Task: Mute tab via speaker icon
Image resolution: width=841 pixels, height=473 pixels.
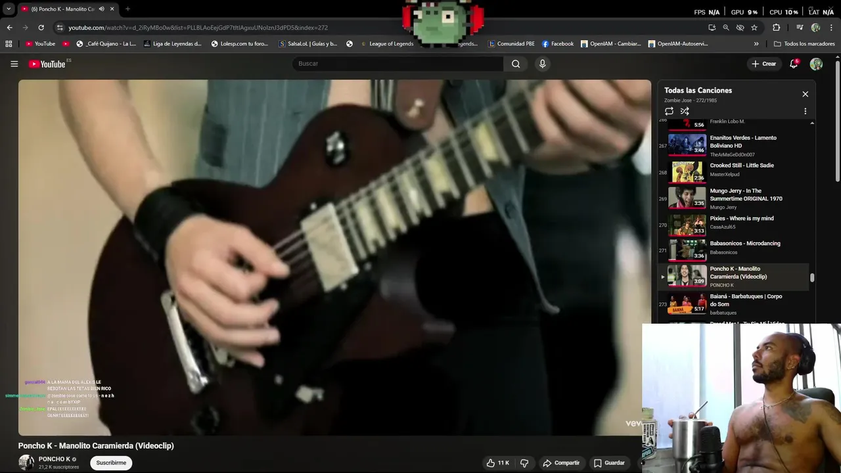Action: click(x=101, y=9)
